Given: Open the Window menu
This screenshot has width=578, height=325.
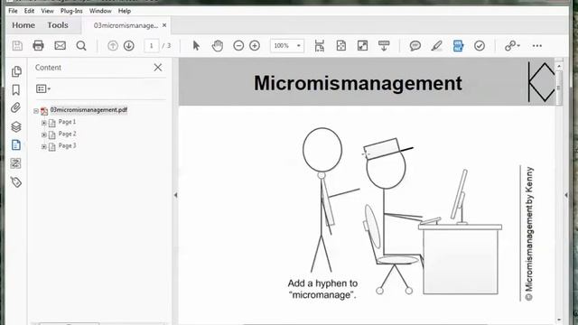Looking at the screenshot, I should click(100, 11).
